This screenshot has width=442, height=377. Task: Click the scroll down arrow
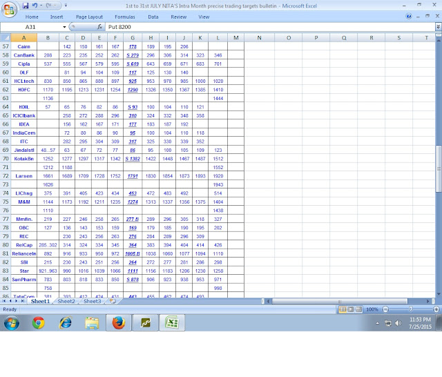tap(439, 294)
